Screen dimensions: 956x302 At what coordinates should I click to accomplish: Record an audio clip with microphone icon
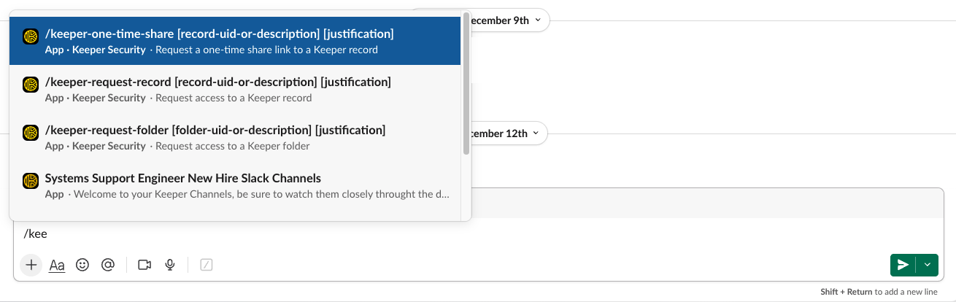(170, 265)
